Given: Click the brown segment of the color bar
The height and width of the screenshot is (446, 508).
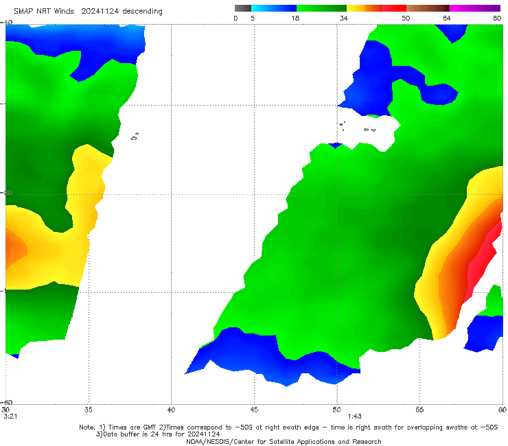Looking at the screenshot, I should coord(428,8).
